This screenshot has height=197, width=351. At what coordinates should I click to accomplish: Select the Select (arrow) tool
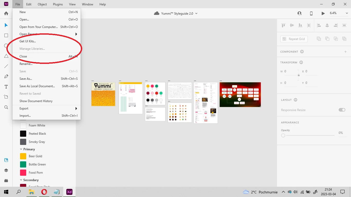point(6,25)
